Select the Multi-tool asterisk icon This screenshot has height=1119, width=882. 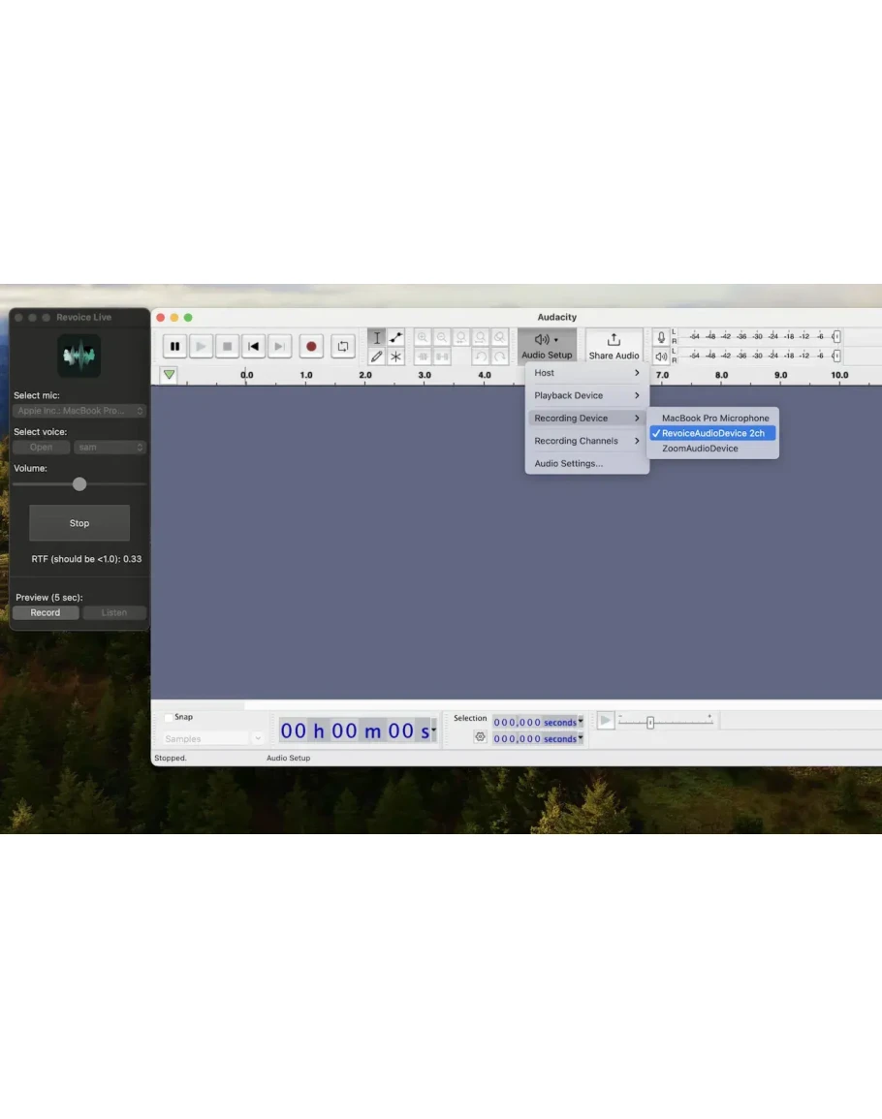(395, 357)
